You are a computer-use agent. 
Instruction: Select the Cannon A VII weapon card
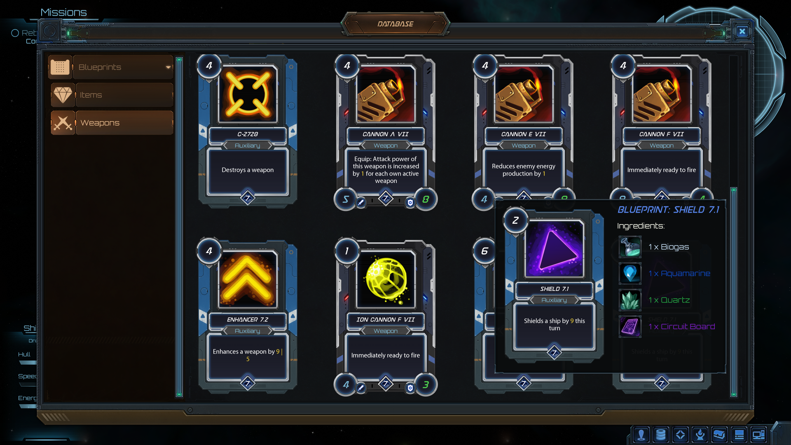[386, 132]
